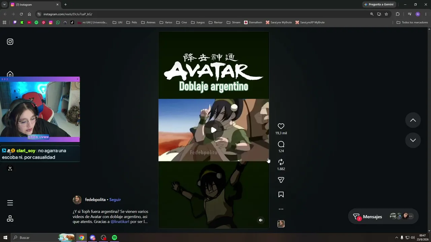This screenshot has width=431, height=242.
Task: Expand the Pelis bookmarks folder
Action: 132,23
